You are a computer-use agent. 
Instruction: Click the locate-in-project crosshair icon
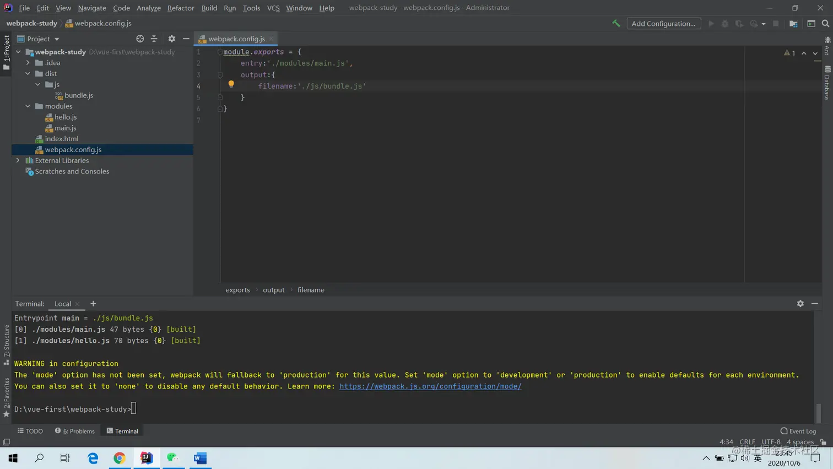pos(140,39)
